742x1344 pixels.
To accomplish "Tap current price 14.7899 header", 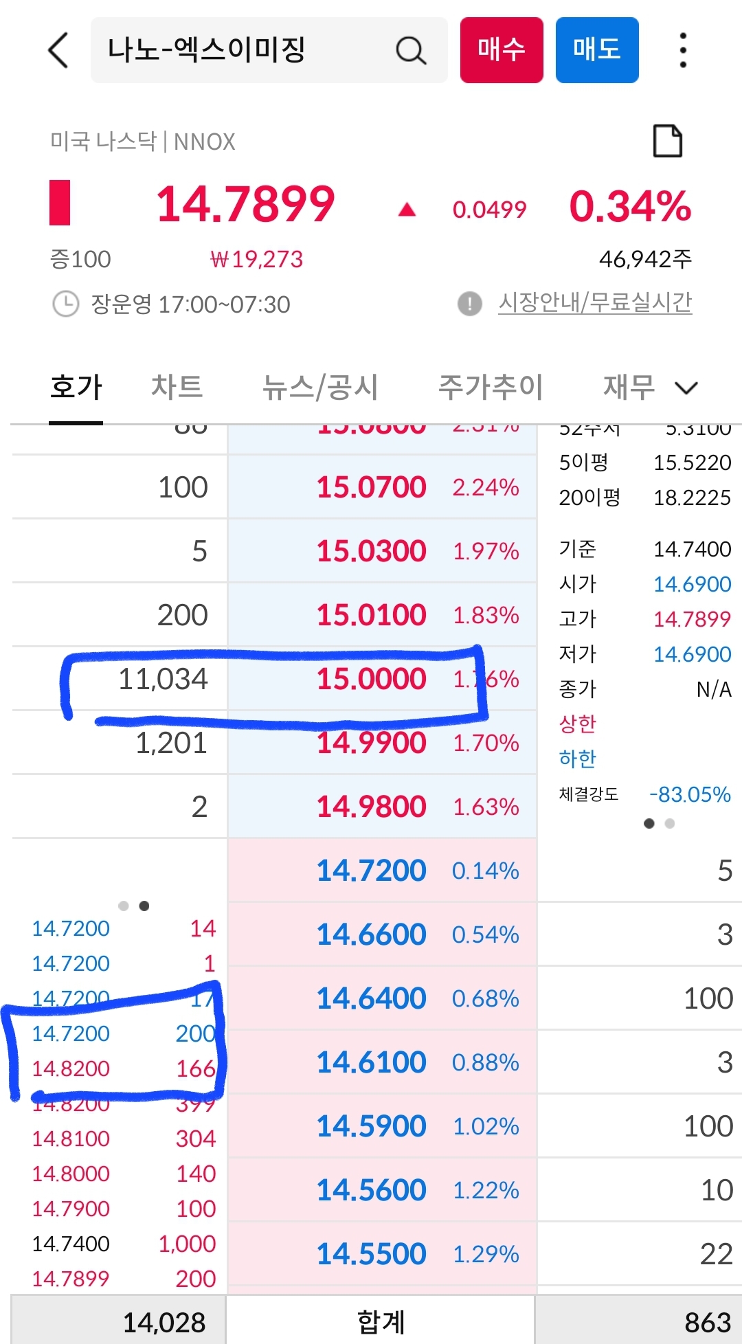I will point(245,204).
